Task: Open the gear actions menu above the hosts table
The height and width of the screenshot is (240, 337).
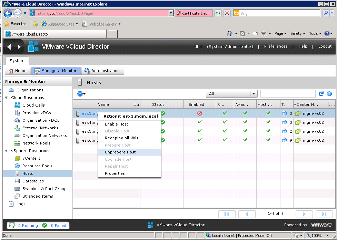Action: (81, 94)
